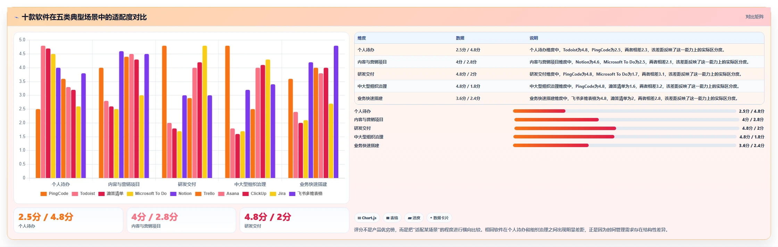The image size is (778, 247).
Task: Toggle Asana series in chart legend
Action: point(229,194)
